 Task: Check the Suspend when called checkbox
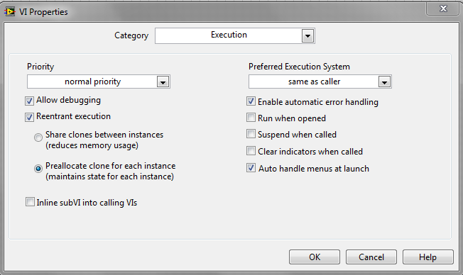point(251,134)
